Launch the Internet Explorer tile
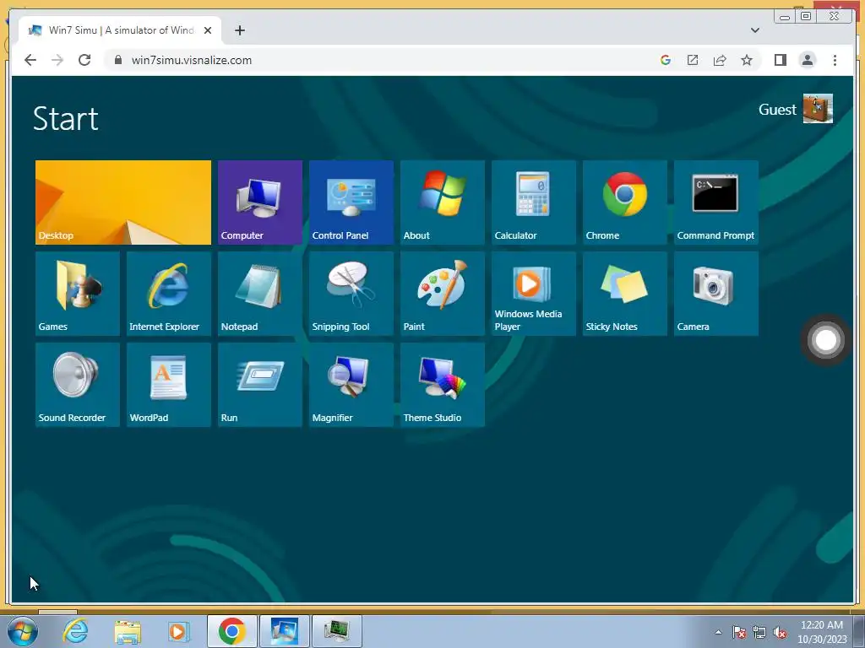Image resolution: width=865 pixels, height=648 pixels. (169, 294)
